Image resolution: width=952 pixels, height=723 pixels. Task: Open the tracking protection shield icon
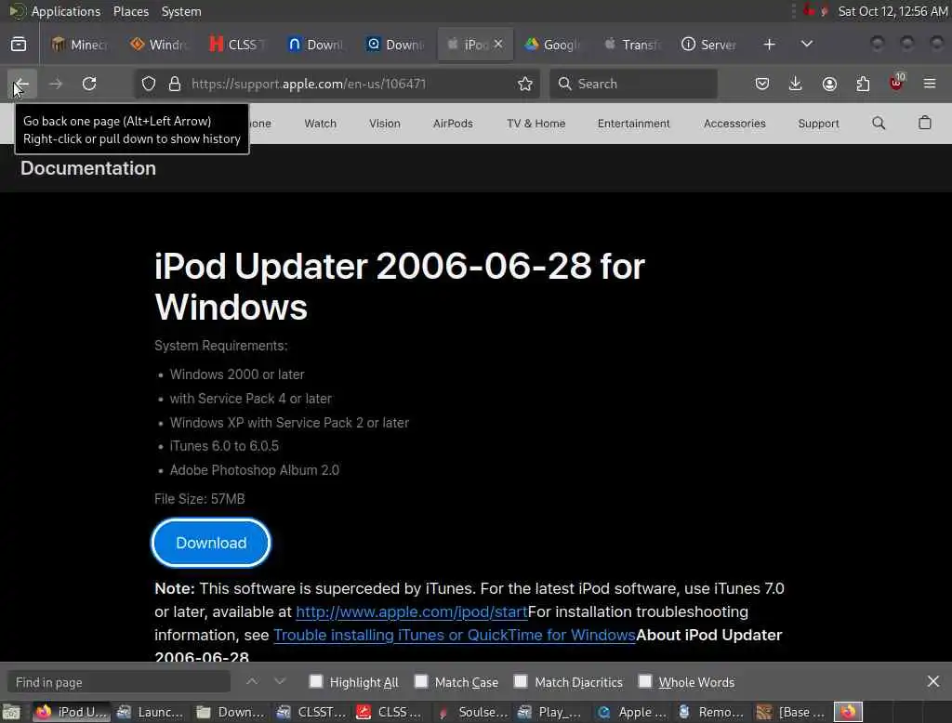click(149, 84)
